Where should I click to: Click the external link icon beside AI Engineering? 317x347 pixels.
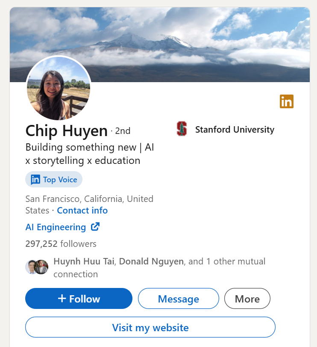[95, 227]
